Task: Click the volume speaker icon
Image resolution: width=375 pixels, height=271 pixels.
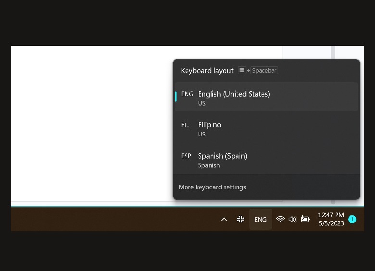Action: click(292, 220)
